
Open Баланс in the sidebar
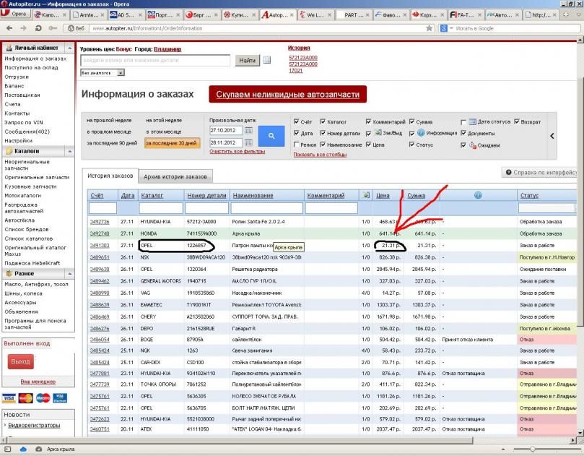tap(14, 86)
